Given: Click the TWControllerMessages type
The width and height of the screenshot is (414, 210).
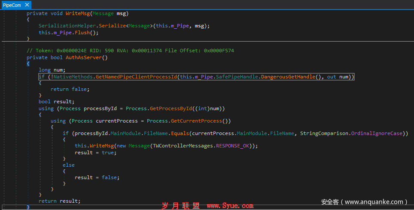Looking at the screenshot, I should pyautogui.click(x=183, y=146).
